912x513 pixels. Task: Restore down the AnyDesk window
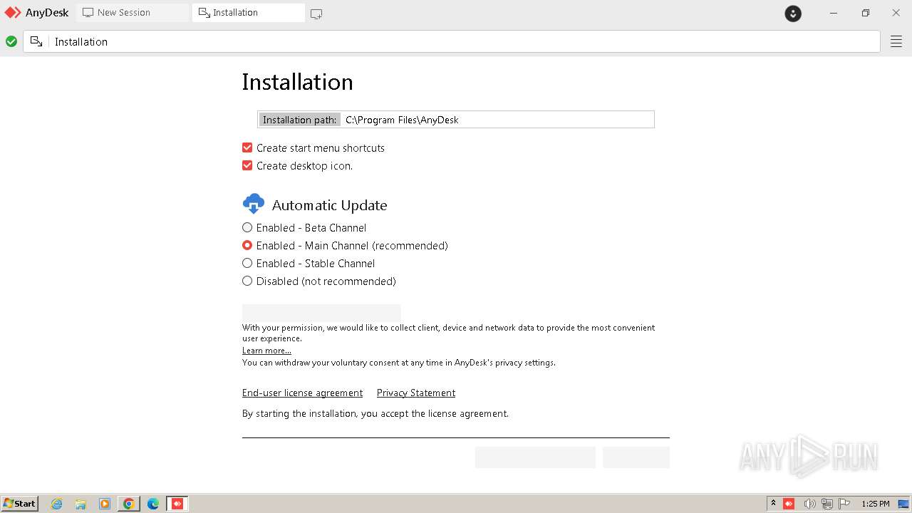click(x=866, y=13)
